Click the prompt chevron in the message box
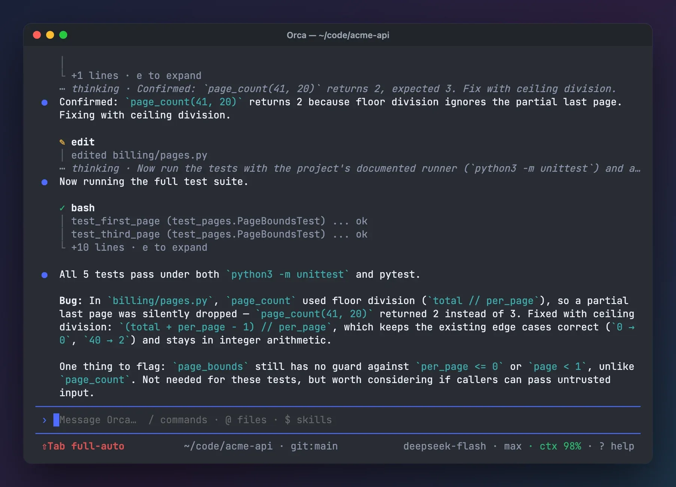The width and height of the screenshot is (676, 487). pos(44,420)
